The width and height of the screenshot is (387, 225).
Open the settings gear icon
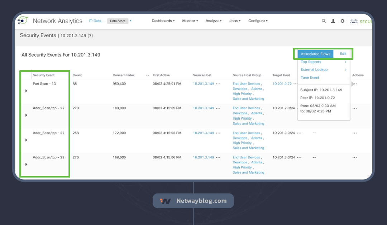[342, 21]
